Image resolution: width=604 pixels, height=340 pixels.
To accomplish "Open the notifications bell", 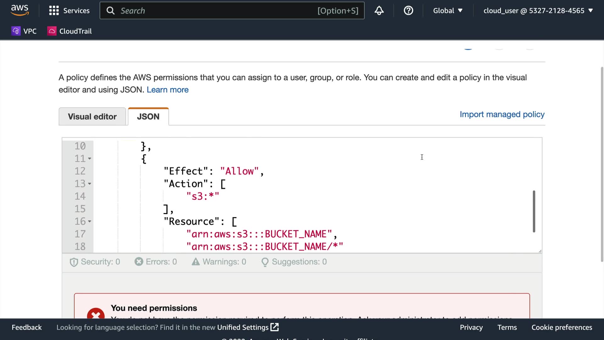I will click(379, 11).
